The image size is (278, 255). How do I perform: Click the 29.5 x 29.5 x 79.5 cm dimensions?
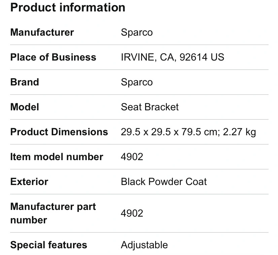coord(169,132)
